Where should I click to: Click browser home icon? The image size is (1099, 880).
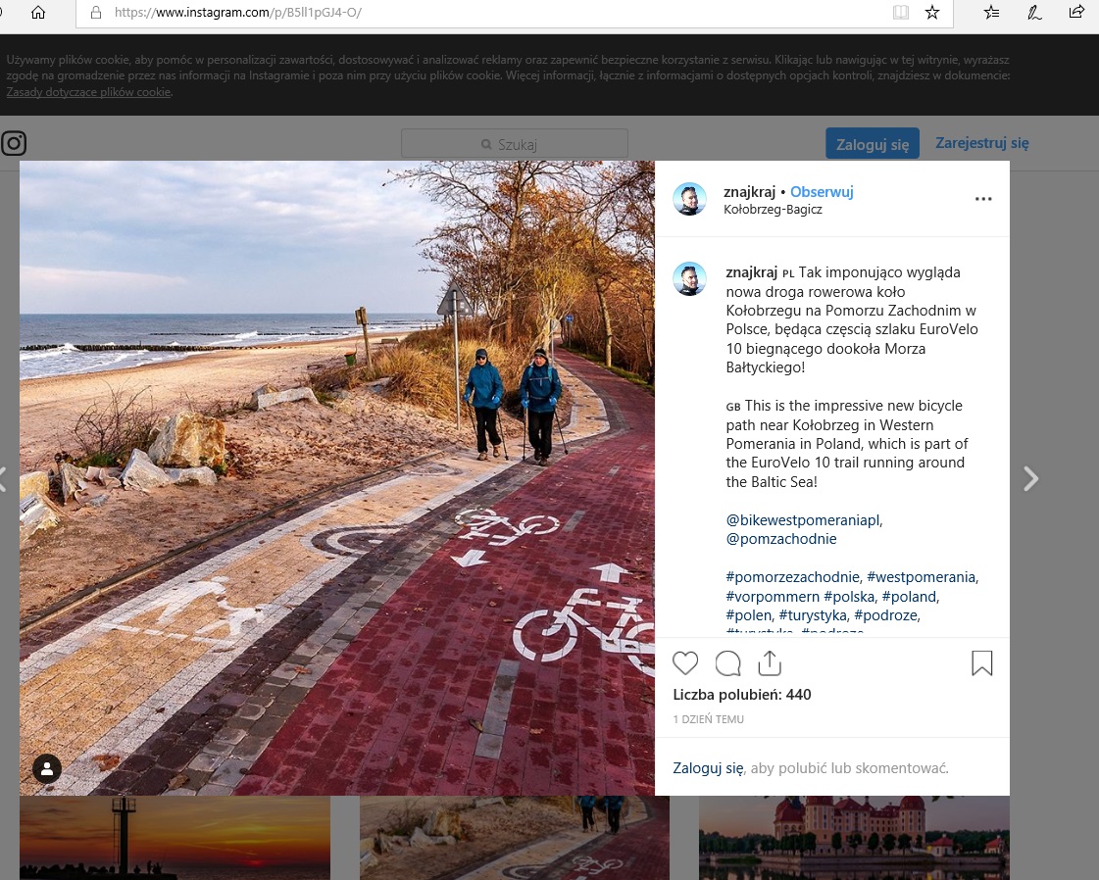38,13
